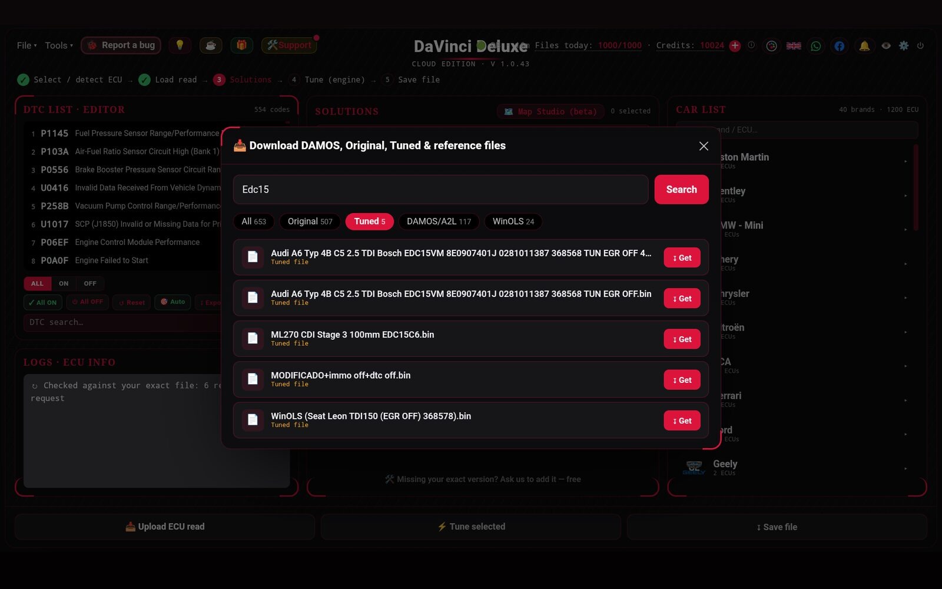Viewport: 942px width, 589px height.
Task: Click the Auto DTC button
Action: pos(173,302)
